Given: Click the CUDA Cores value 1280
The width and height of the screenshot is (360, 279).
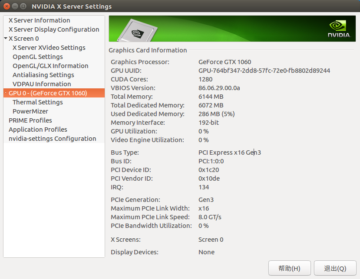Looking at the screenshot, I should coord(205,79).
